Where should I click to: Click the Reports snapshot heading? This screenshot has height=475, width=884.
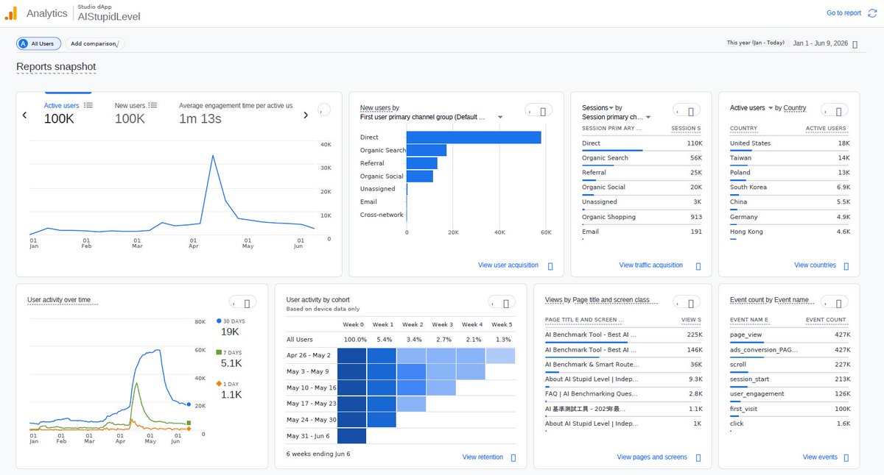point(56,67)
